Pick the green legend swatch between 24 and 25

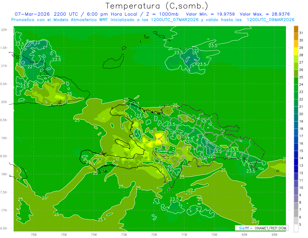coord(296,81)
